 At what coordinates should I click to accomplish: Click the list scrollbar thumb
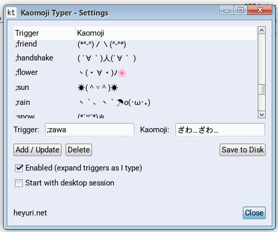(261, 89)
